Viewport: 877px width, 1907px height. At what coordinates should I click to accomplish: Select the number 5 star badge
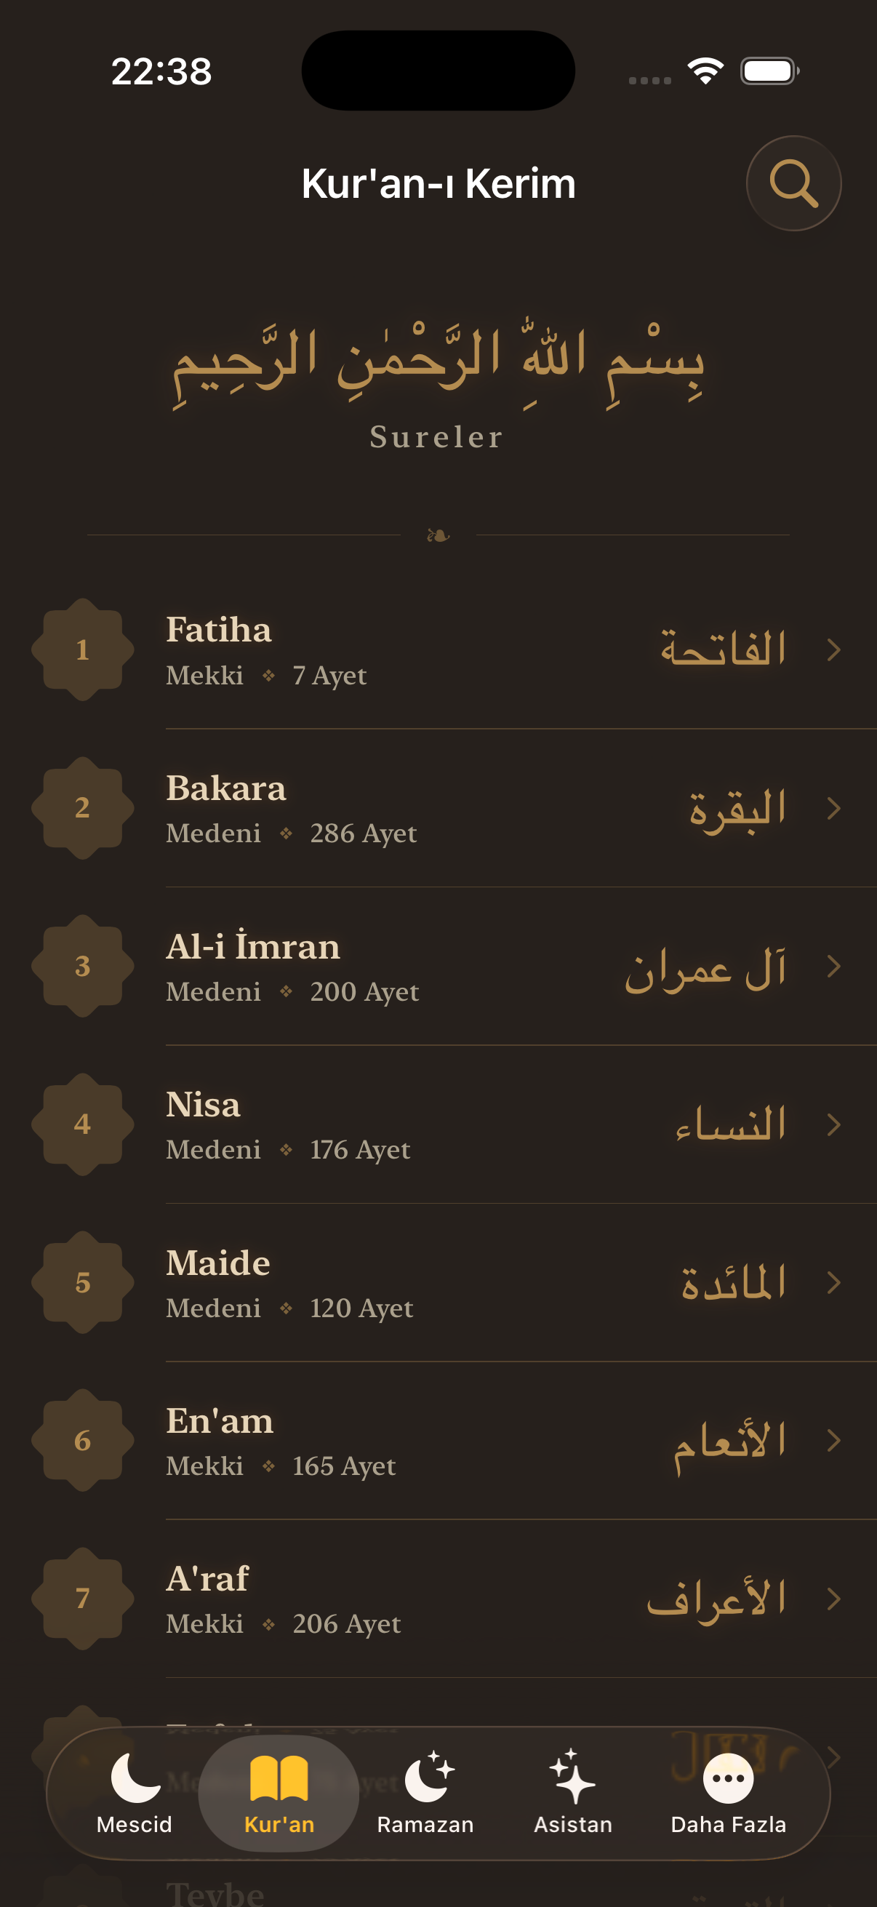tap(83, 1282)
